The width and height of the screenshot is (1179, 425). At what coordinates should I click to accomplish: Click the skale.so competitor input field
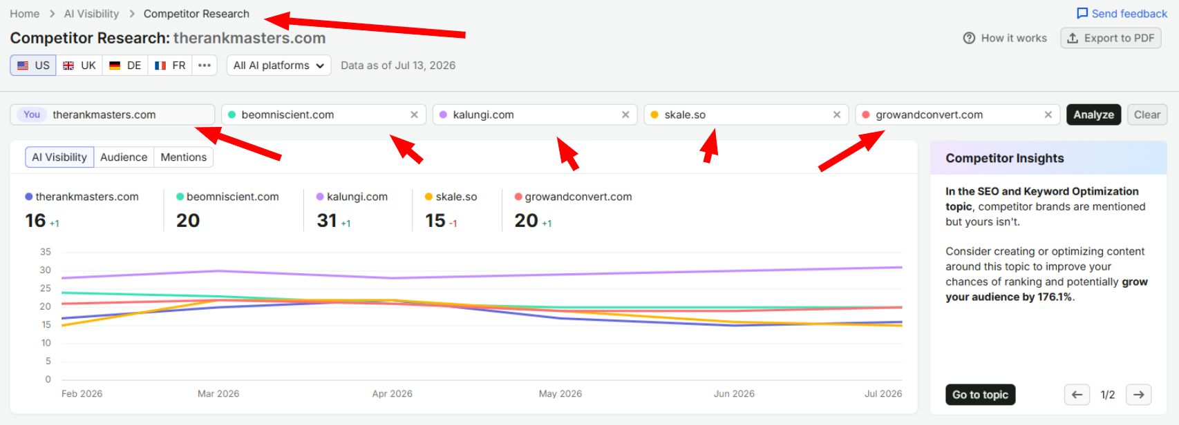click(x=746, y=115)
